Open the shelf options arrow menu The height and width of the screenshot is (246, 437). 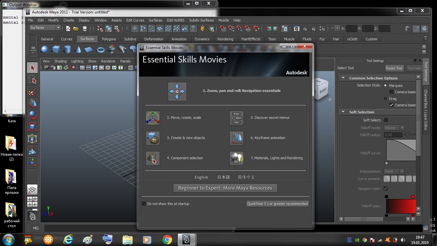(33, 53)
